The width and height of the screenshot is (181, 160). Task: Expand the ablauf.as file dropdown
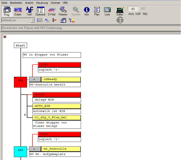pyautogui.click(x=32, y=20)
